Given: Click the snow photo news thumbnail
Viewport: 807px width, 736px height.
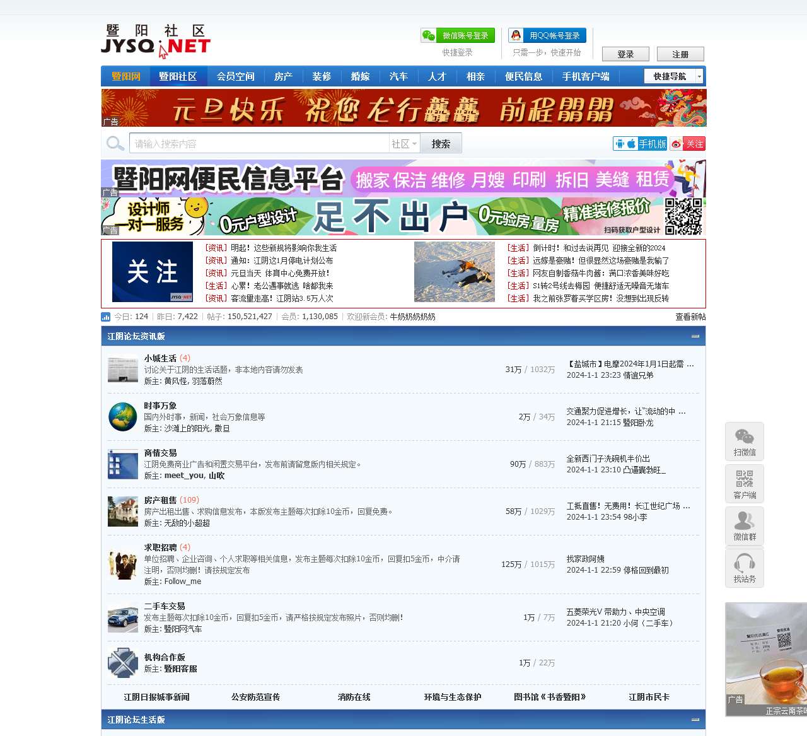Looking at the screenshot, I should coord(455,272).
